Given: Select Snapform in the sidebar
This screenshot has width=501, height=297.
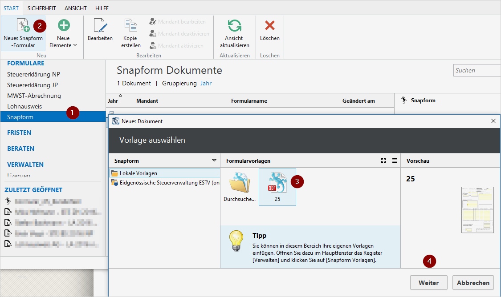Looking at the screenshot, I should tap(53, 117).
